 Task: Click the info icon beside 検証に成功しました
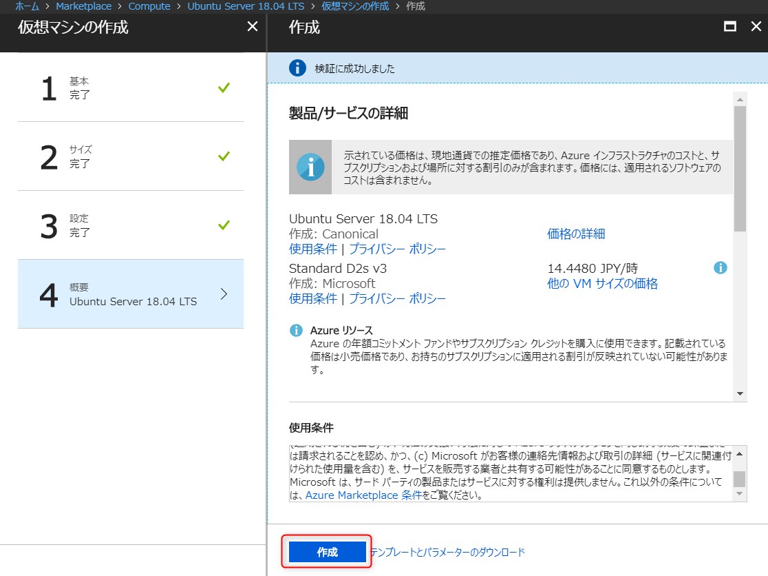pos(297,68)
